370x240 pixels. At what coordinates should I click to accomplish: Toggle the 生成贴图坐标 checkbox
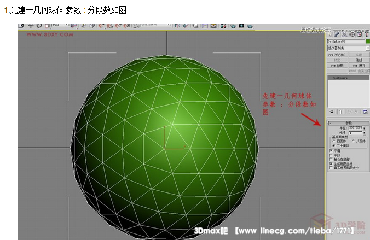point(331,164)
